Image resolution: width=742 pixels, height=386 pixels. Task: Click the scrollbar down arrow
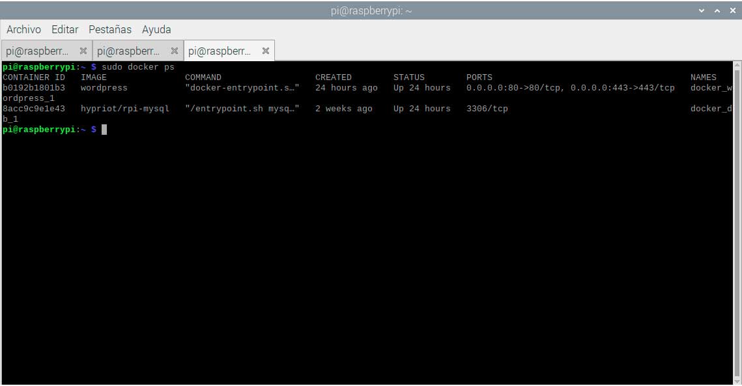pos(737,381)
